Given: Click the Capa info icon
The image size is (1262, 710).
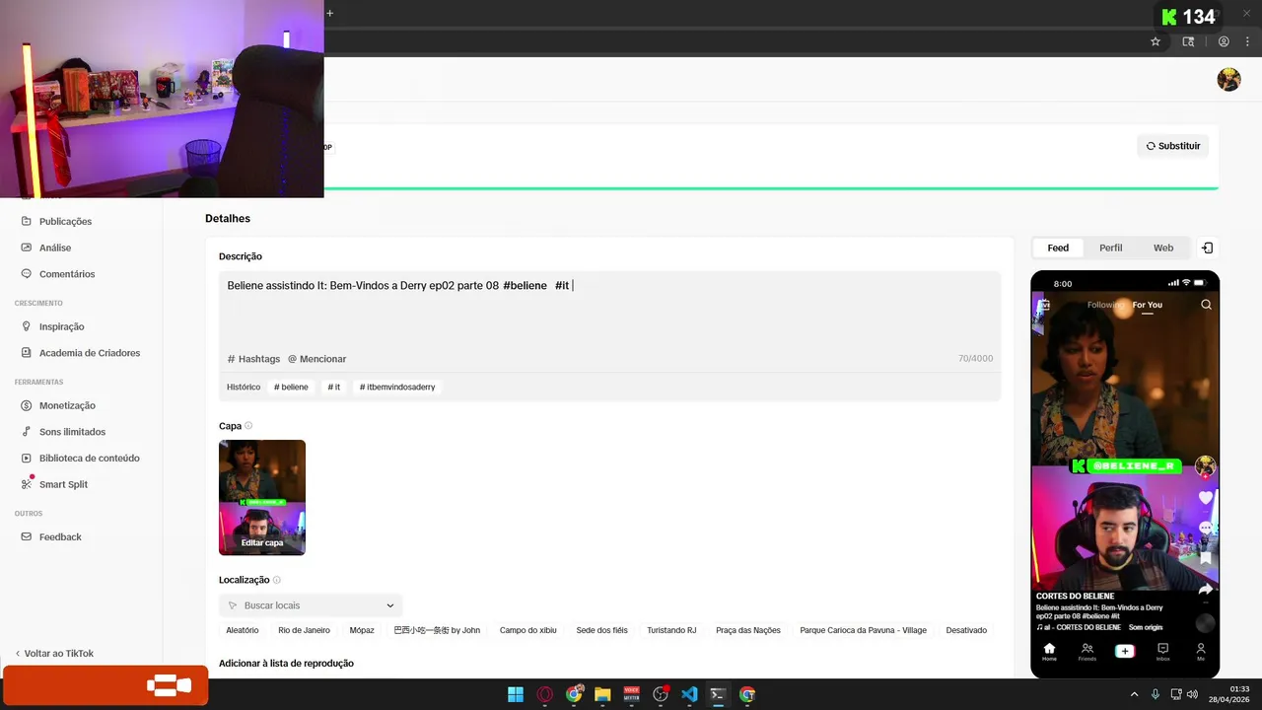Looking at the screenshot, I should coord(248,426).
